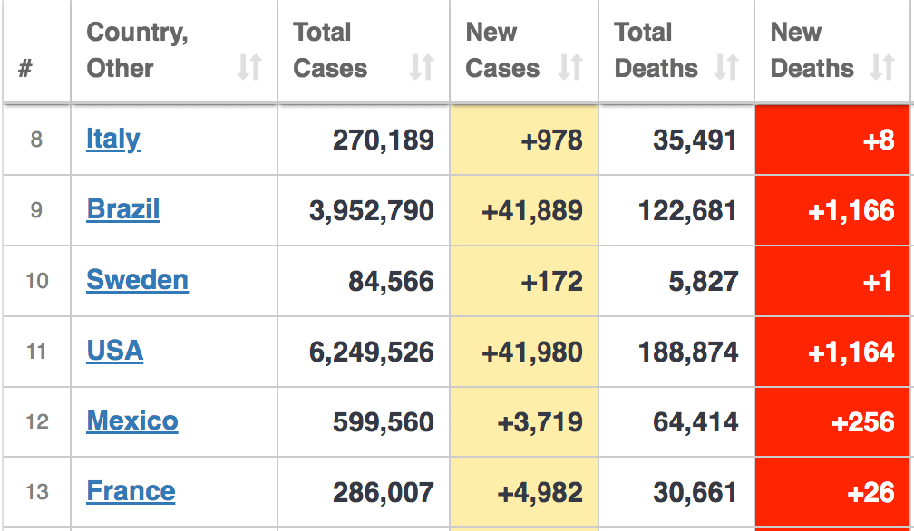Open the USA country link

tap(115, 351)
